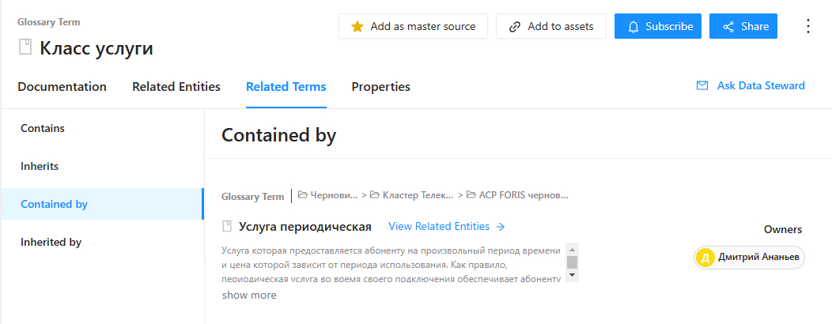Click the yellow Д avatar of Дмитрий Ананьев

(x=705, y=258)
